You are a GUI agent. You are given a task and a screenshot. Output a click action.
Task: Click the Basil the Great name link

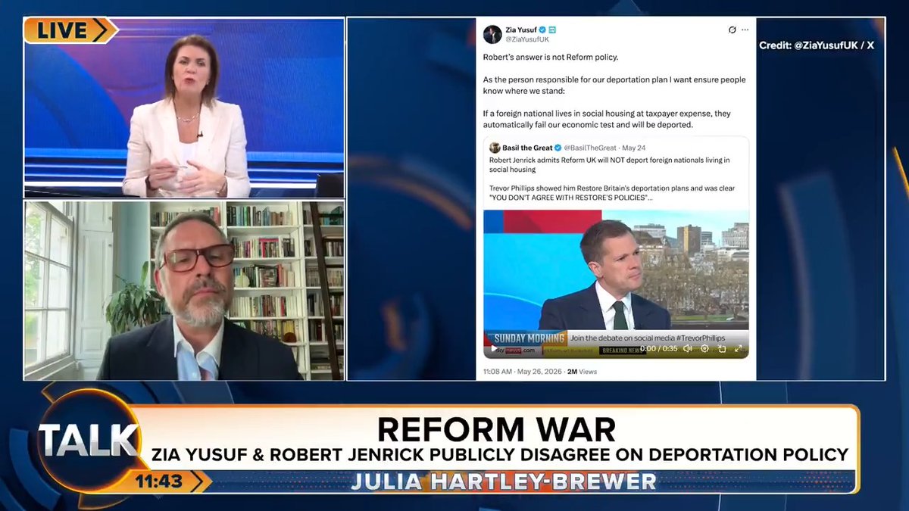click(x=527, y=148)
